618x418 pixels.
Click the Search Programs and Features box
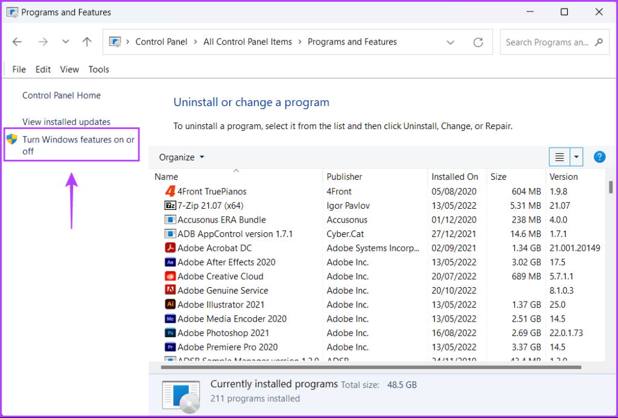[x=546, y=42]
